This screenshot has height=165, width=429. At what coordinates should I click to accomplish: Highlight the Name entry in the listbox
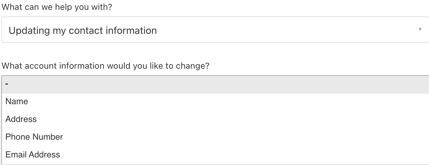(x=17, y=102)
